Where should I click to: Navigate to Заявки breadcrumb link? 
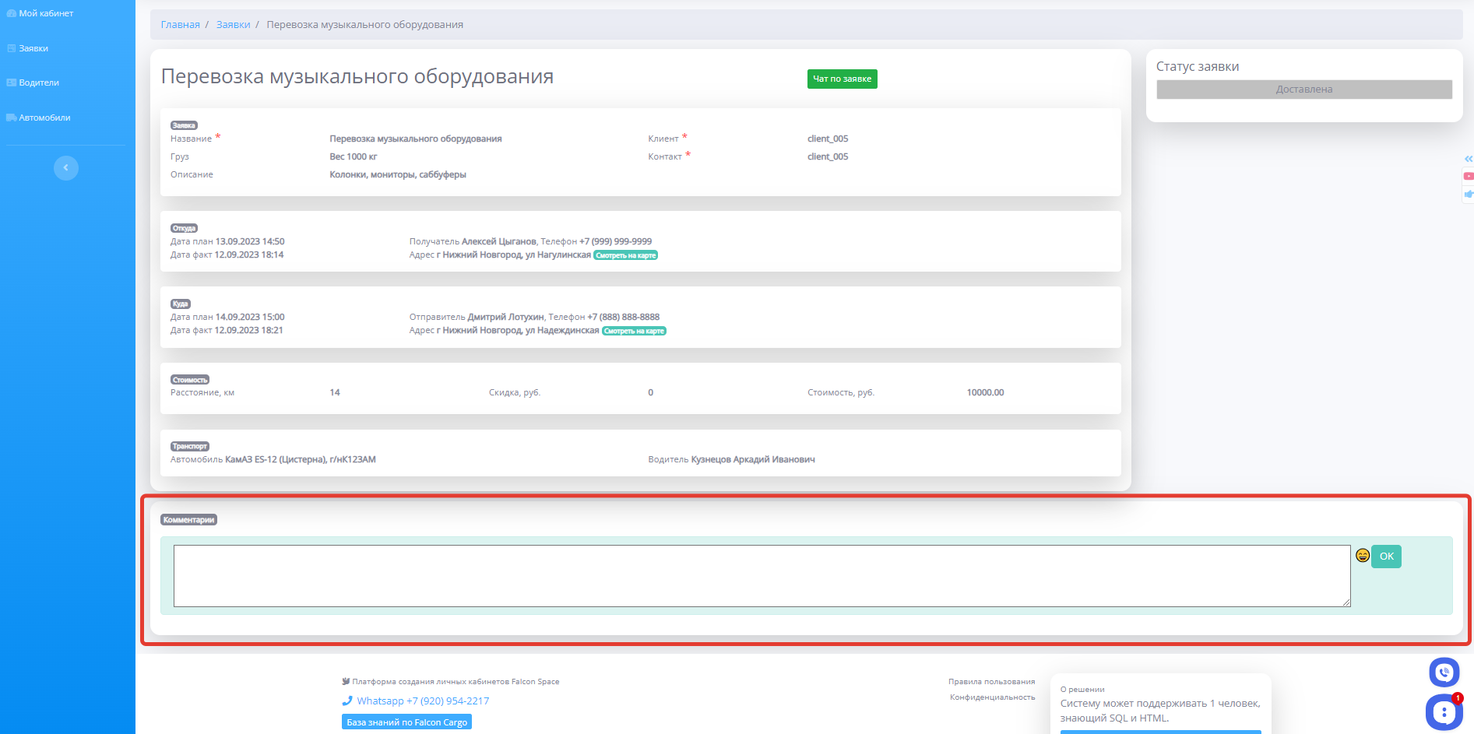tap(233, 25)
